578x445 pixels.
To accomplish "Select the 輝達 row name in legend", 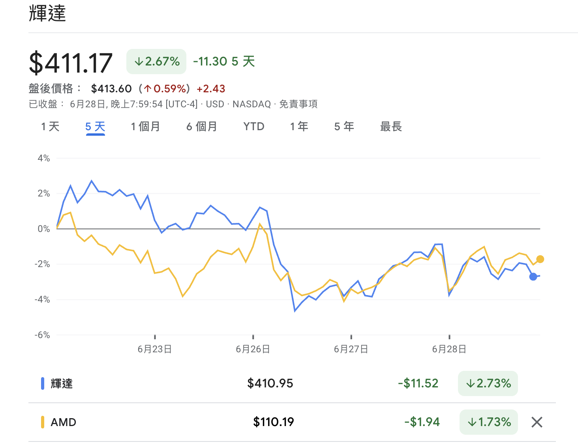I will coord(62,383).
